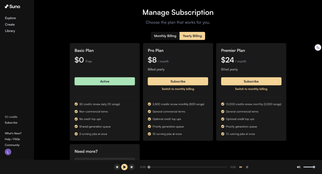Click the Basic Plan title

coord(84,51)
